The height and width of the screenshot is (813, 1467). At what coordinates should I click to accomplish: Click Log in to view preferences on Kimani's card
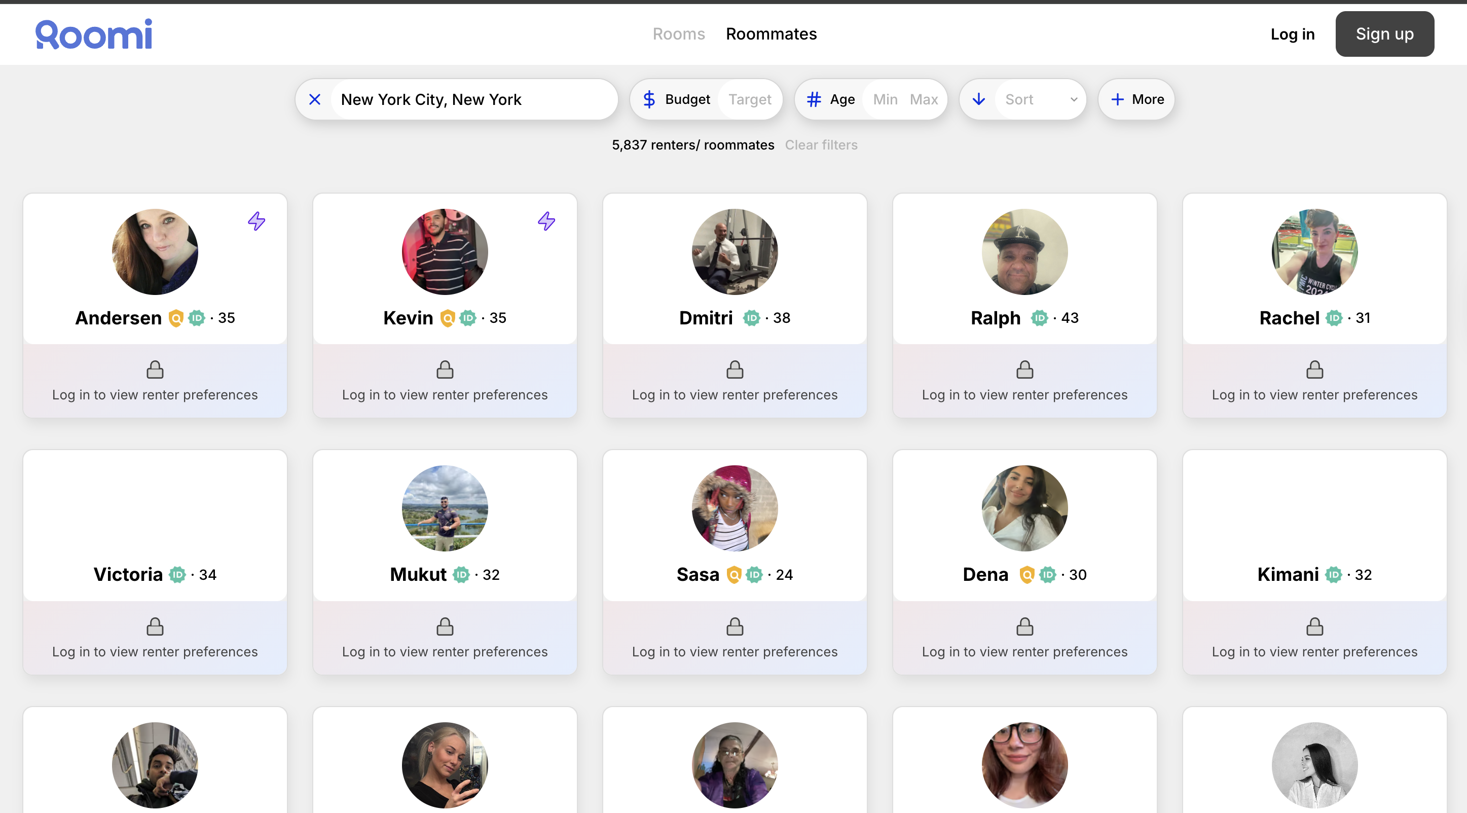tap(1314, 651)
